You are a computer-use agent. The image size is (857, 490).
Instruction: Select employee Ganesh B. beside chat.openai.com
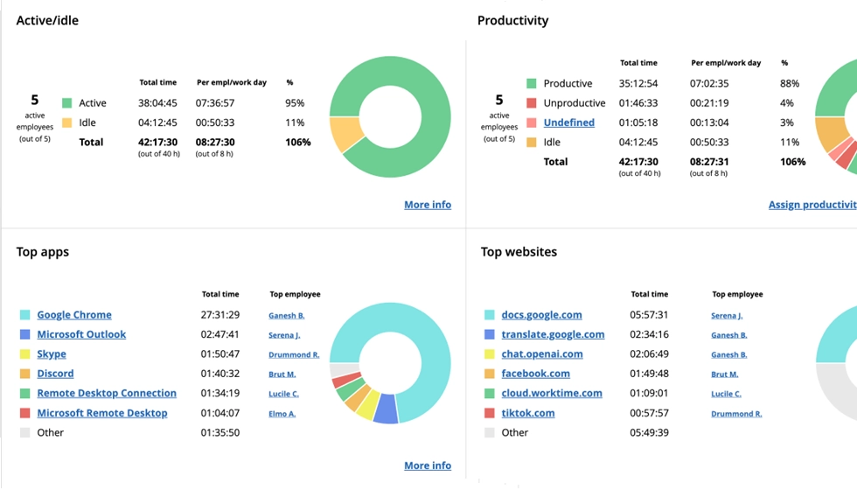(x=729, y=355)
